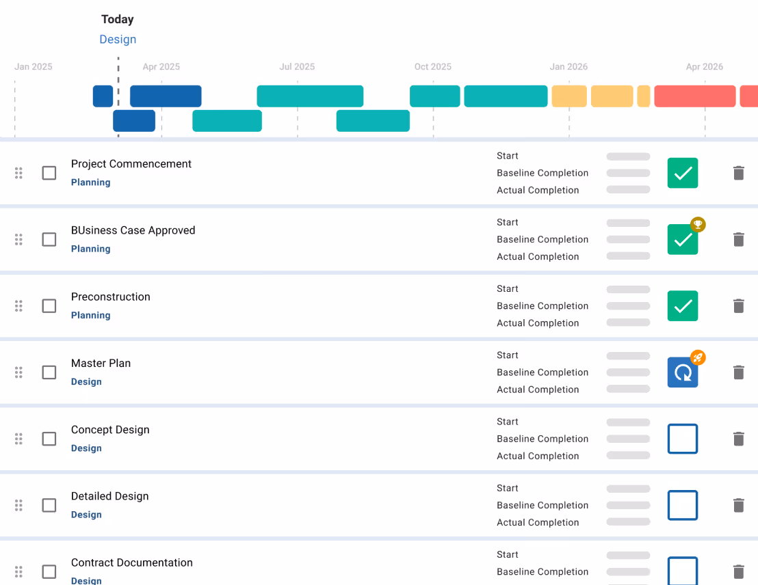Open the Design link under Master Plan
Screen dimensions: 758x585
pos(86,381)
